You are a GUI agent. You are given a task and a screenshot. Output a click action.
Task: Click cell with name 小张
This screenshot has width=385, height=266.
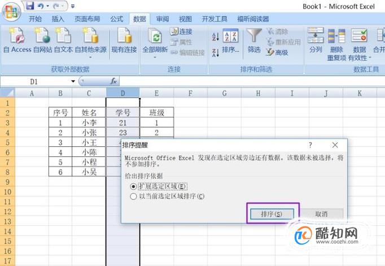coord(89,133)
